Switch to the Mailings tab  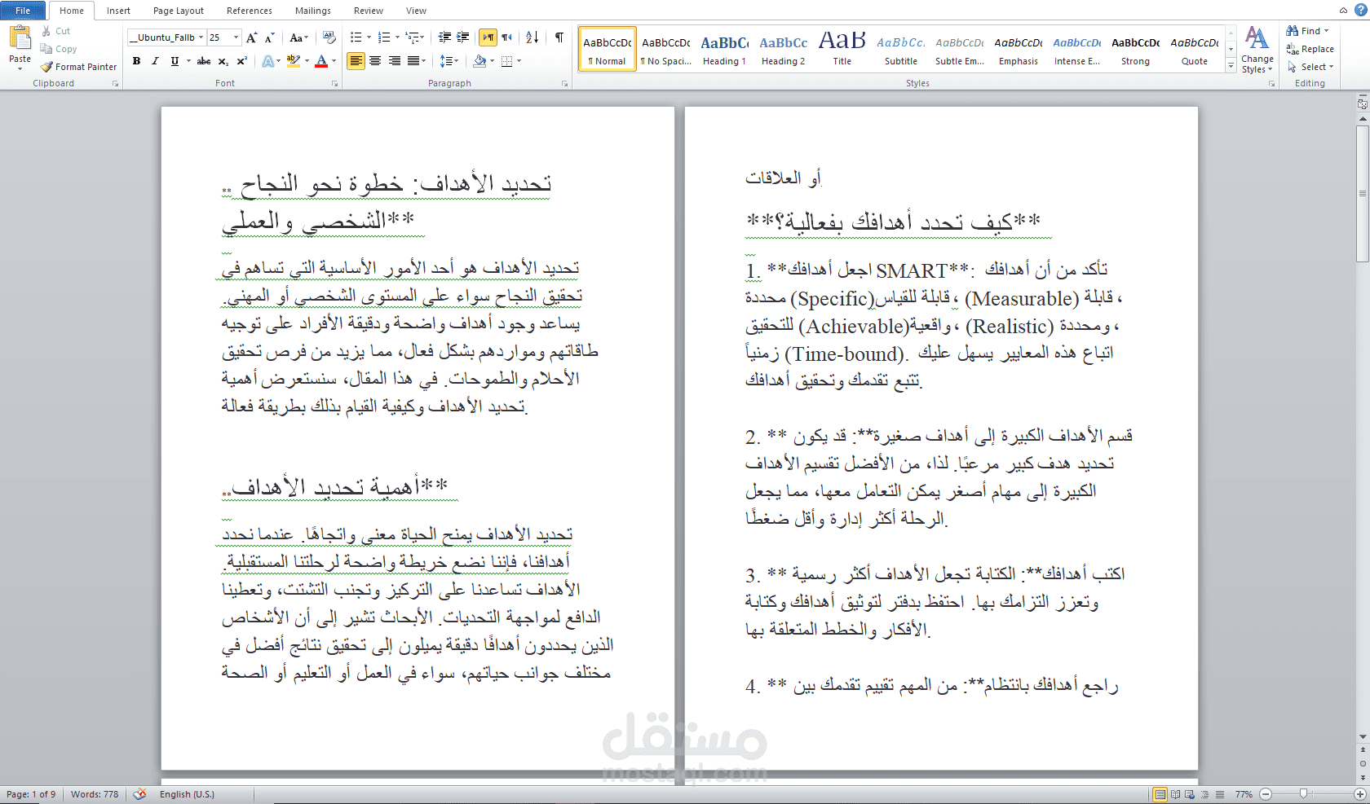[313, 11]
